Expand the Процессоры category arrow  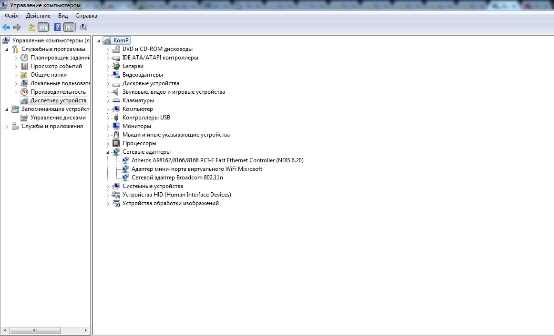point(108,144)
